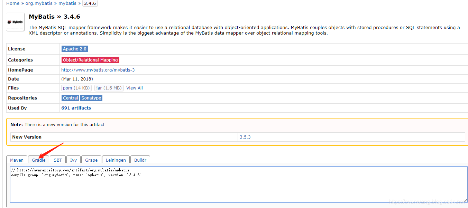Click the Categories row label
Image resolution: width=468 pixels, height=208 pixels.
(20, 60)
